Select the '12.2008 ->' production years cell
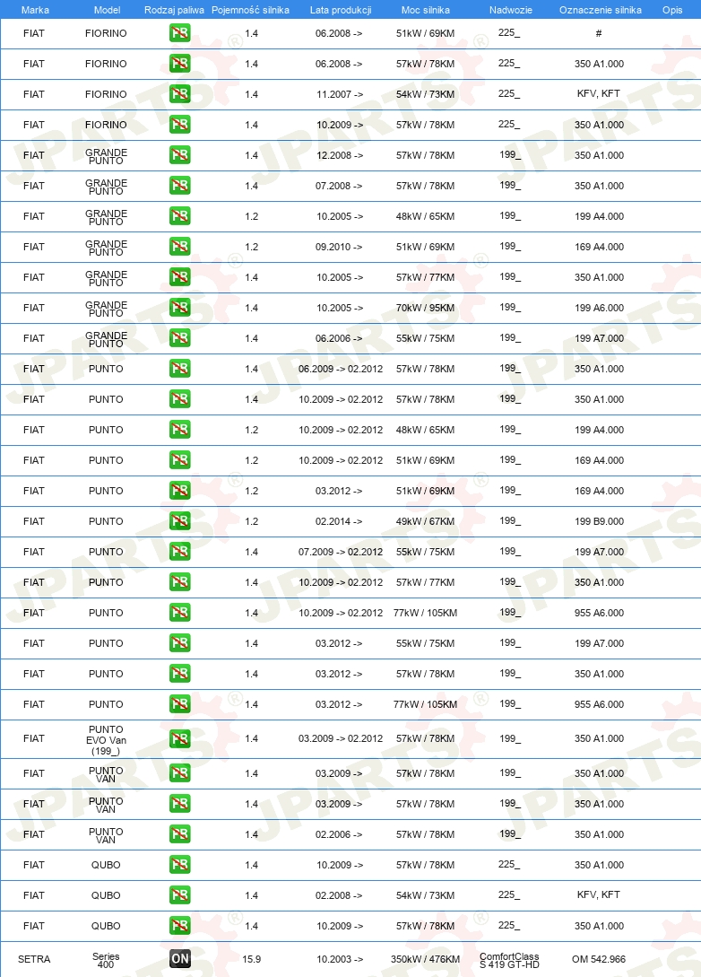This screenshot has height=977, width=701. coord(340,155)
